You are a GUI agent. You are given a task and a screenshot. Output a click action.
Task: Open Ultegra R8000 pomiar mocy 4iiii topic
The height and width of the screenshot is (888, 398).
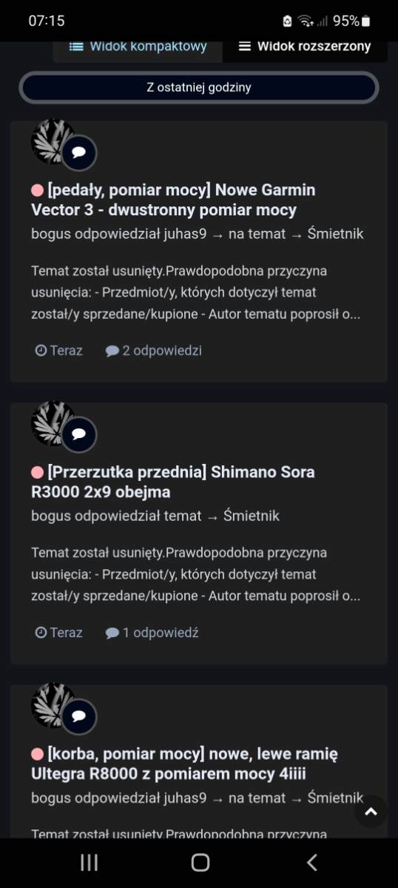coord(184,764)
